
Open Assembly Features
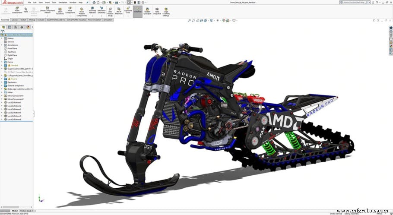coord(92,10)
